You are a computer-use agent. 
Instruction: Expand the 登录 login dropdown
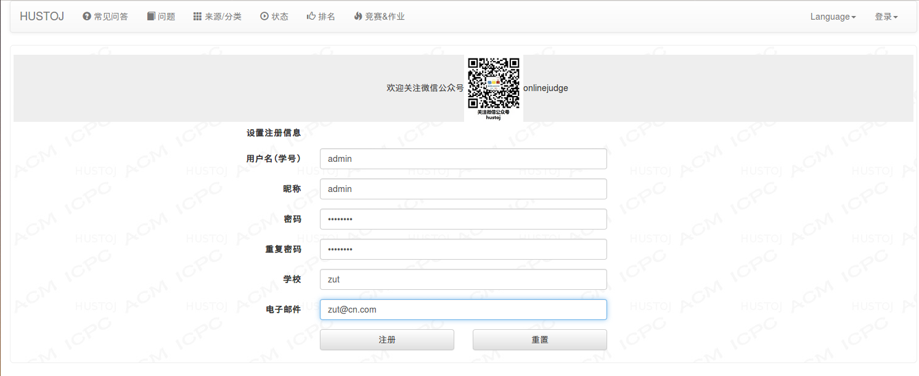886,17
